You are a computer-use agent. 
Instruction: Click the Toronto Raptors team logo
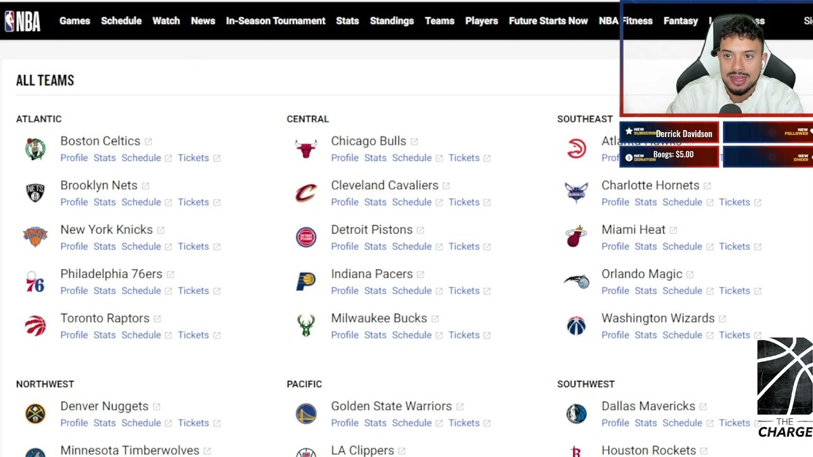click(36, 326)
